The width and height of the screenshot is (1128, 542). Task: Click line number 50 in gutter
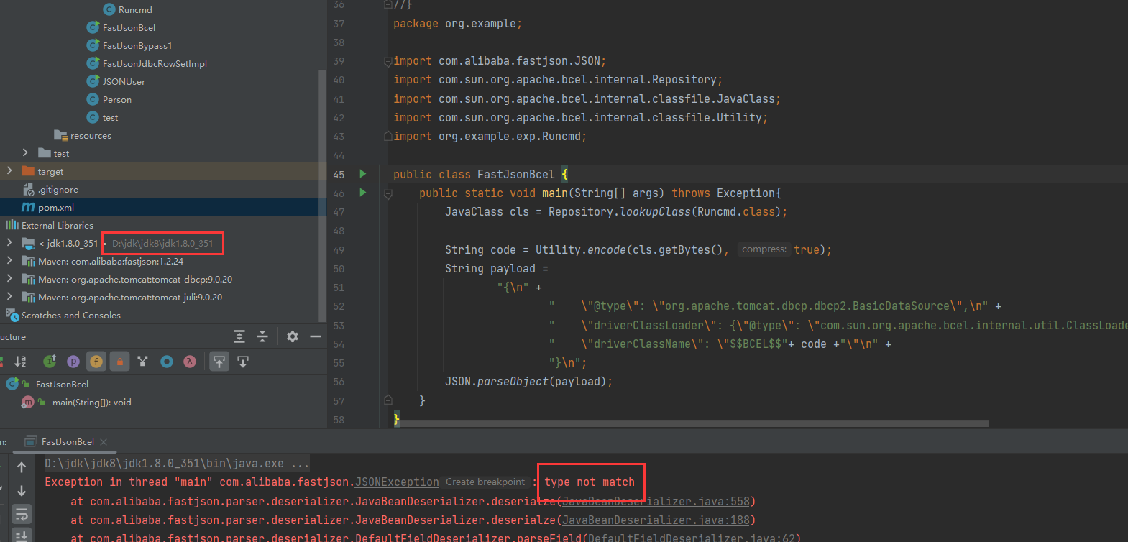(339, 268)
